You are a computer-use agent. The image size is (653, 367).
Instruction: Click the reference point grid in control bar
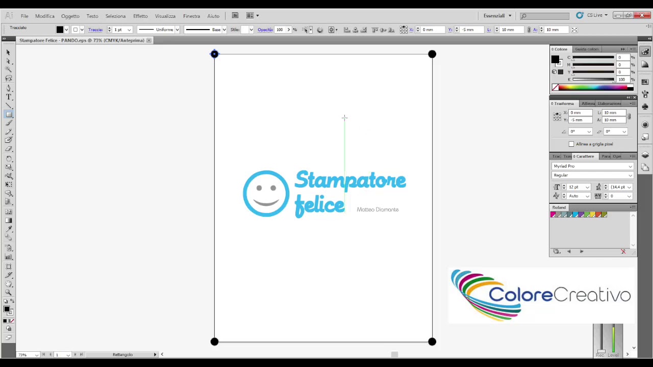click(x=404, y=30)
